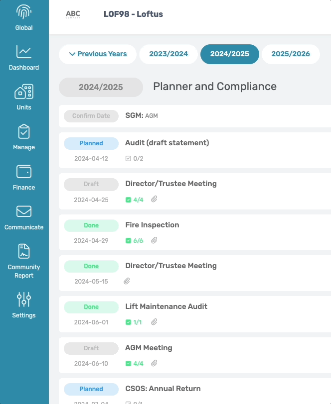This screenshot has height=404, width=331.
Task: Click Done status on Lift Maintenance Audit
Action: tap(91, 307)
